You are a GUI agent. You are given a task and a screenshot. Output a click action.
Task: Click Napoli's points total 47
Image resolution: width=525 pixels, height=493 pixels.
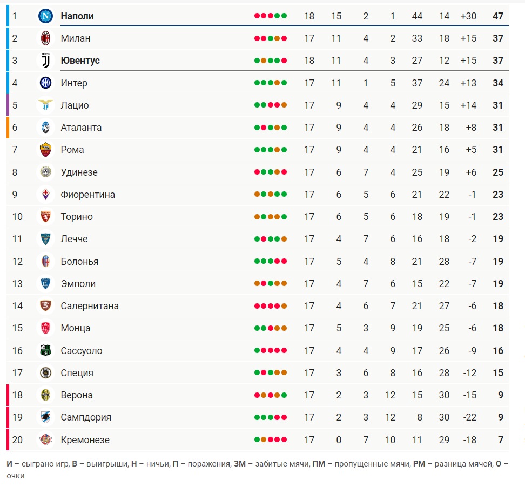[x=497, y=16]
